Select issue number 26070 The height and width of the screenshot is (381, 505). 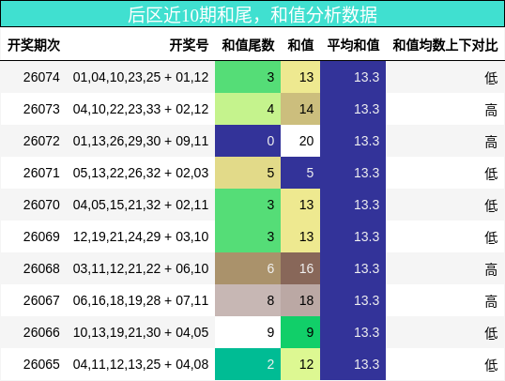coord(41,205)
